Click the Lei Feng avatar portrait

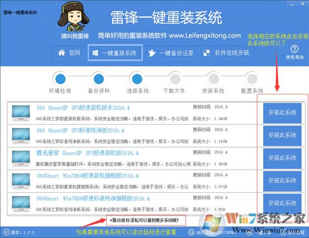[x=74, y=17]
